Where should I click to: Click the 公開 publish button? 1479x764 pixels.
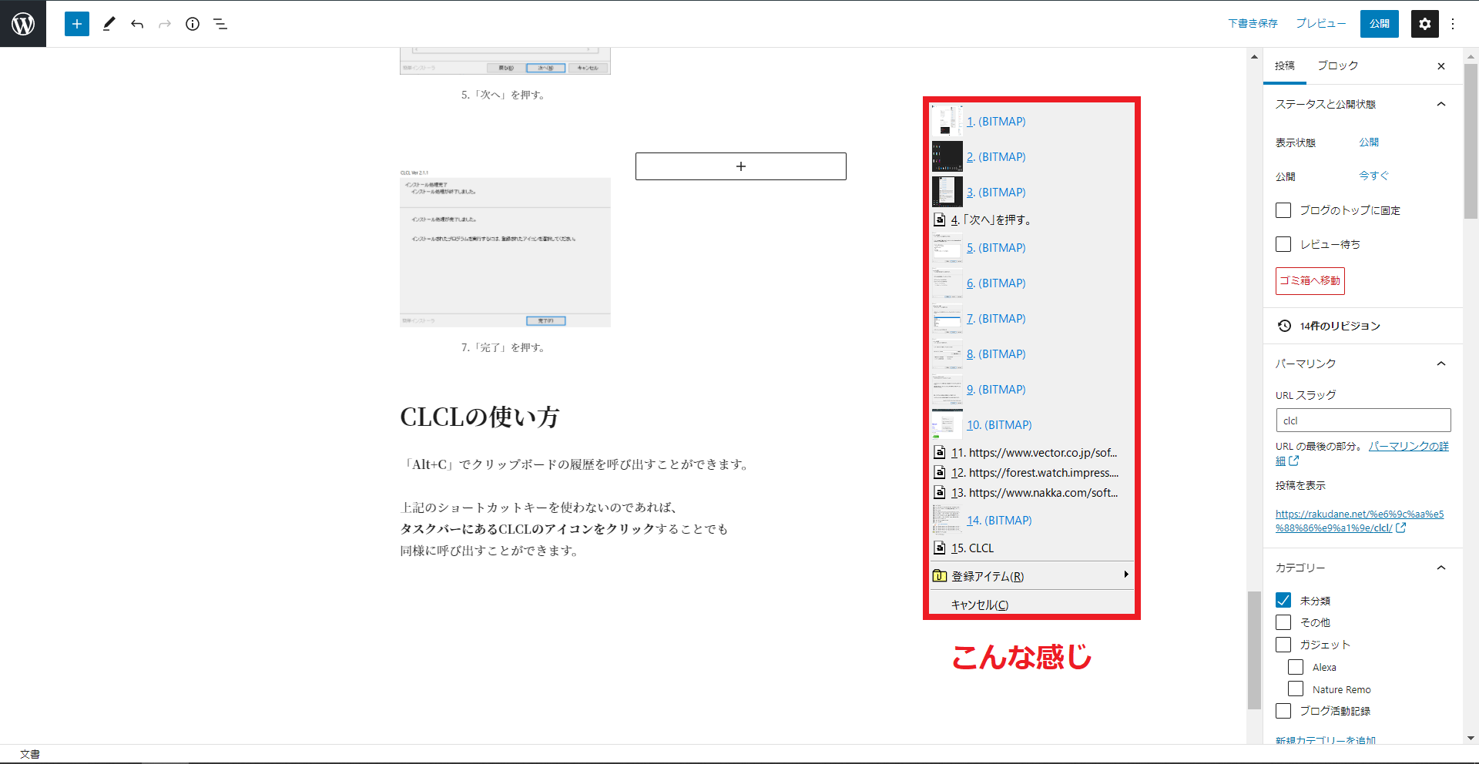click(1380, 24)
